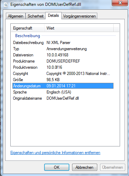Click the Abbrechen button
The image size is (129, 176).
point(85,167)
